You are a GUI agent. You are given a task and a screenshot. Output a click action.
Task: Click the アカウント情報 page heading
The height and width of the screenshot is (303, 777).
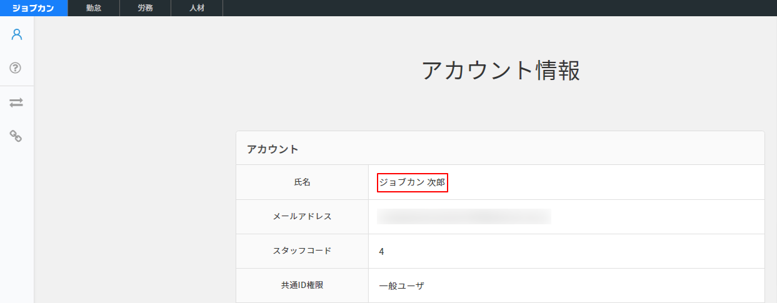pos(500,71)
